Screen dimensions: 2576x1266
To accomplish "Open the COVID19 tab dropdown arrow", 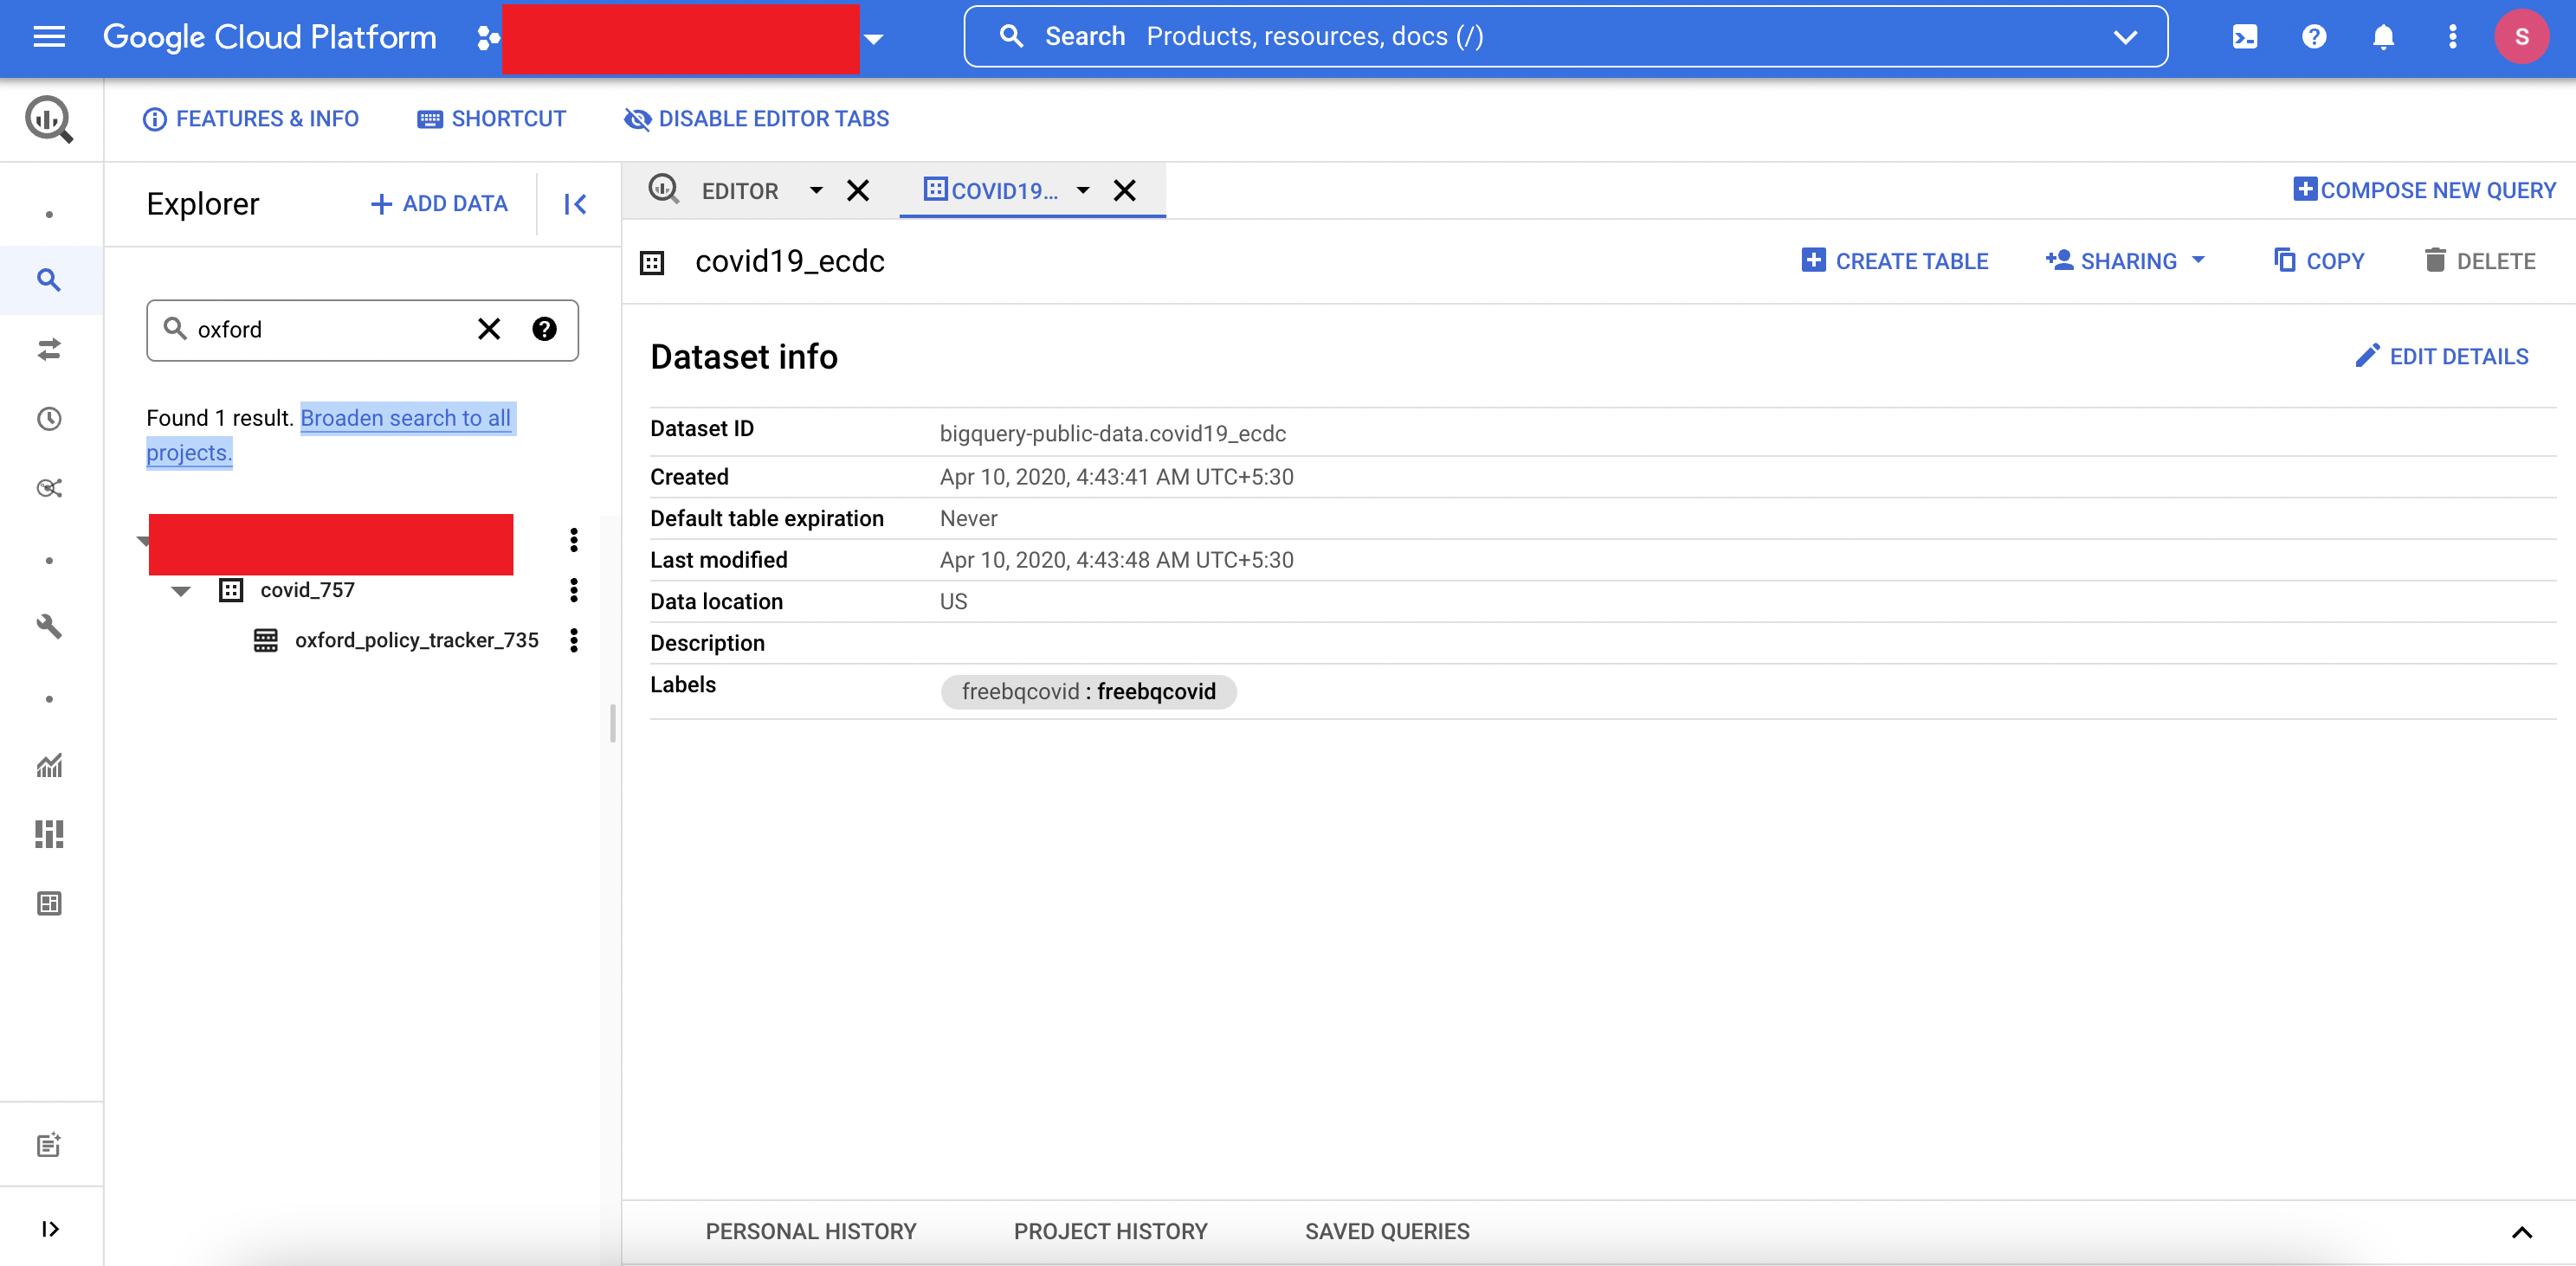I will pos(1083,191).
